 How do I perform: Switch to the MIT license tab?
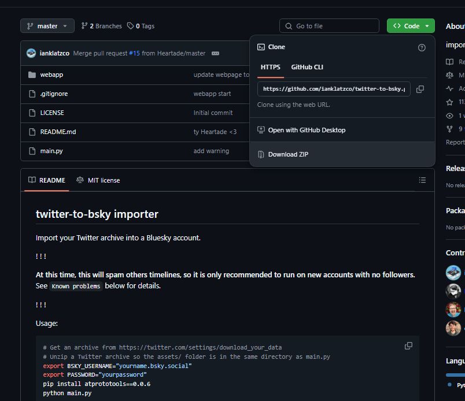98,180
